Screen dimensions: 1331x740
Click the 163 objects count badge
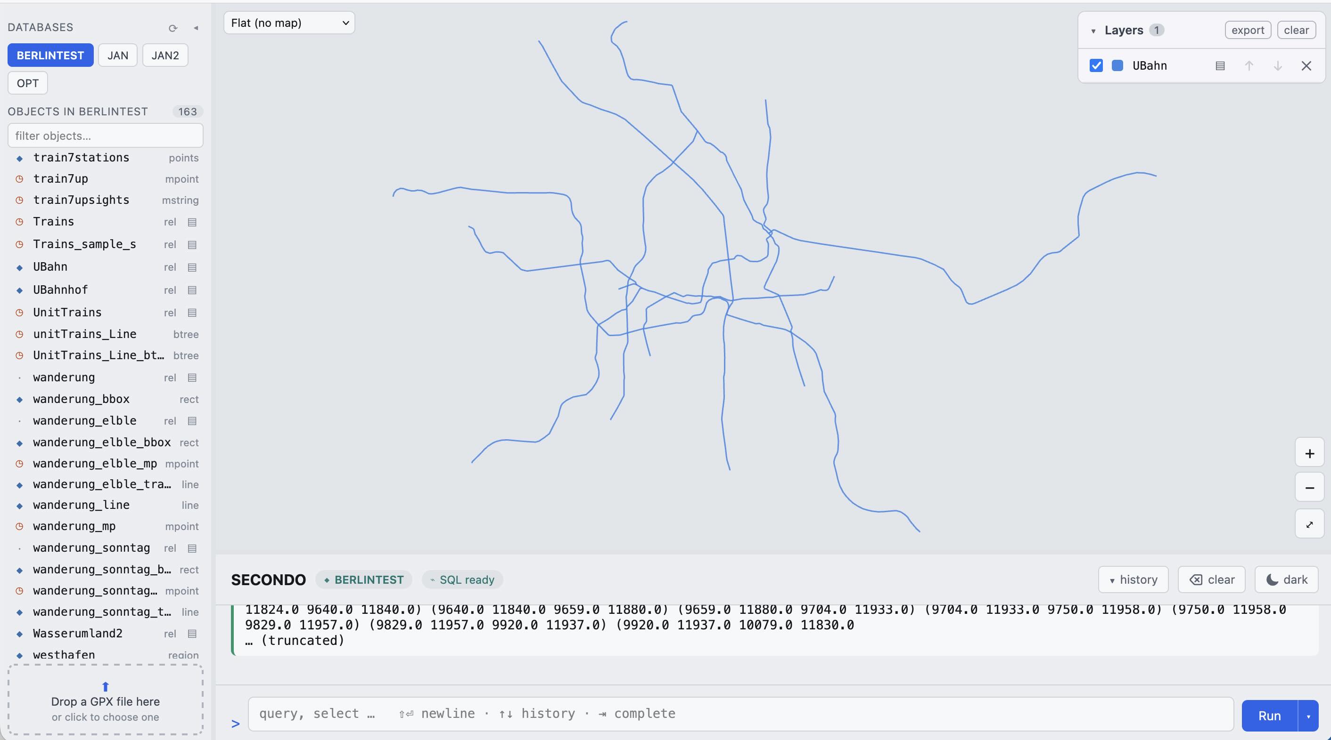(187, 112)
